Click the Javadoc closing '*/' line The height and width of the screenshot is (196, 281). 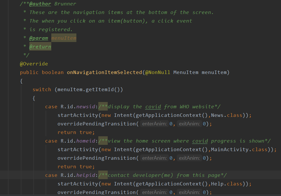26,55
